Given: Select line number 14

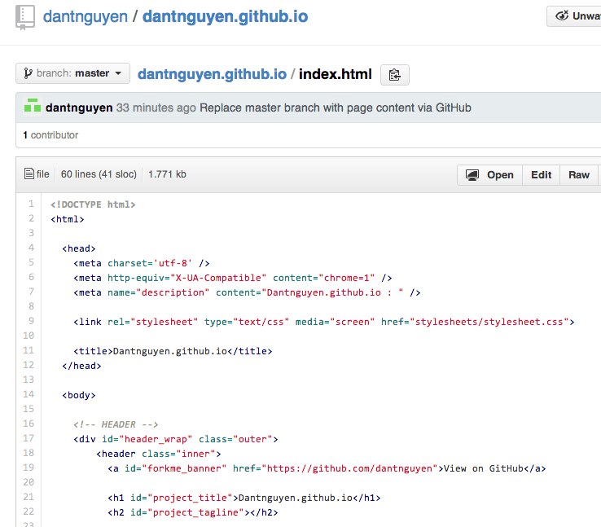Looking at the screenshot, I should 29,394.
